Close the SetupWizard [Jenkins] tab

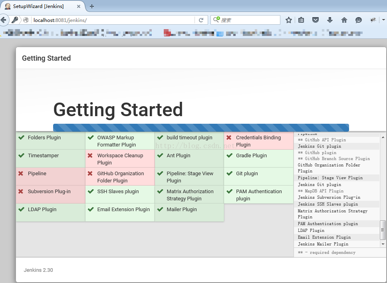pyautogui.click(x=79, y=6)
